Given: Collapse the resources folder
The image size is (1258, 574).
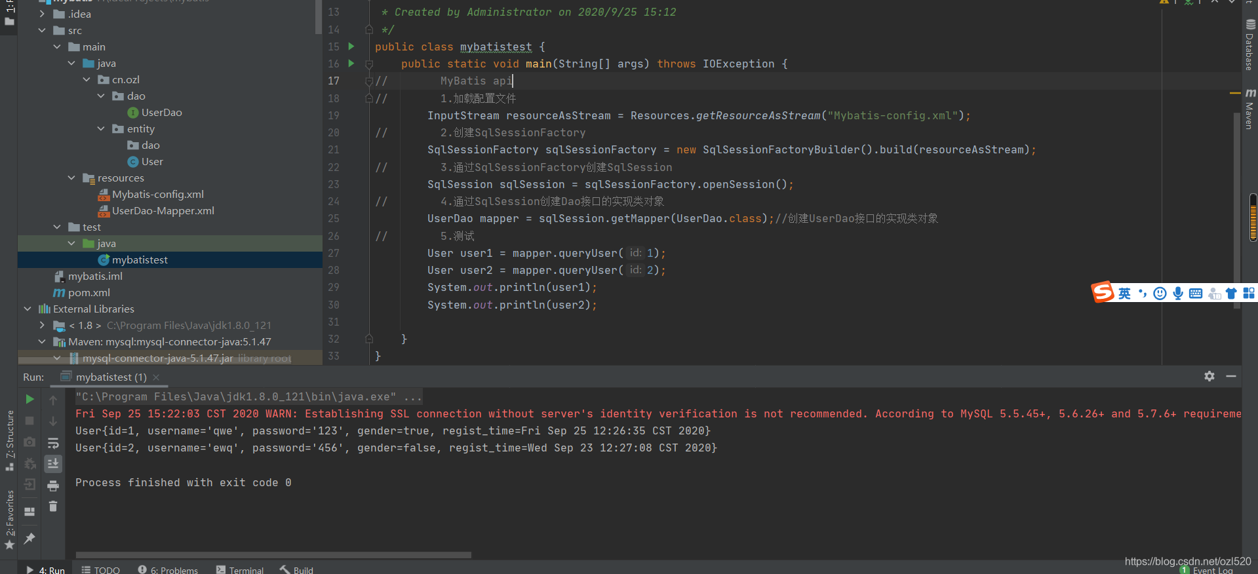Looking at the screenshot, I should tap(71, 178).
